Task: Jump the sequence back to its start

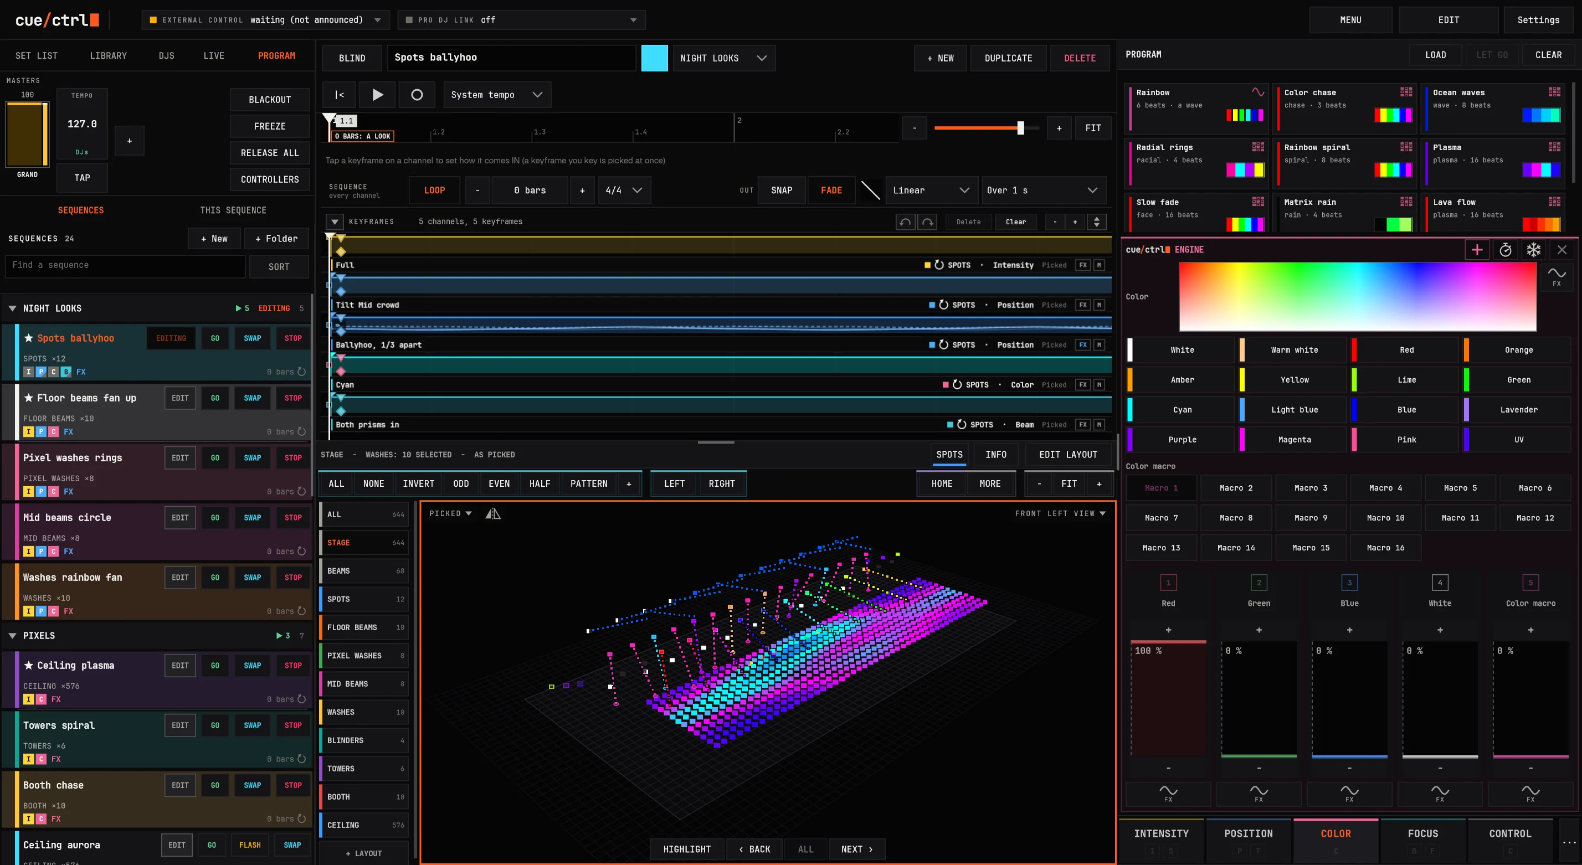Action: [339, 95]
